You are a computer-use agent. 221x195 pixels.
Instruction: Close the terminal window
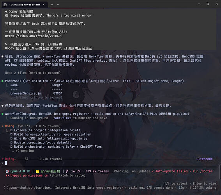[x=216, y=4]
